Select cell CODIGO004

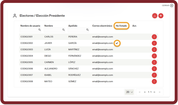click(x=27, y=56)
